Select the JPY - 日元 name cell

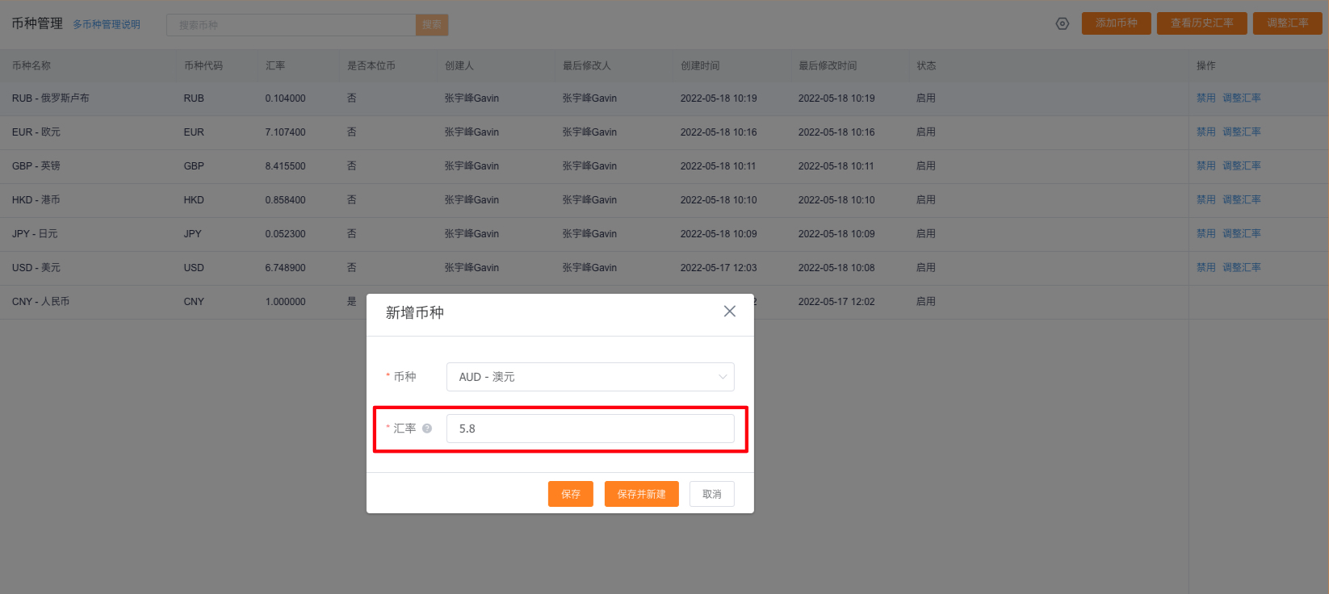tap(35, 234)
